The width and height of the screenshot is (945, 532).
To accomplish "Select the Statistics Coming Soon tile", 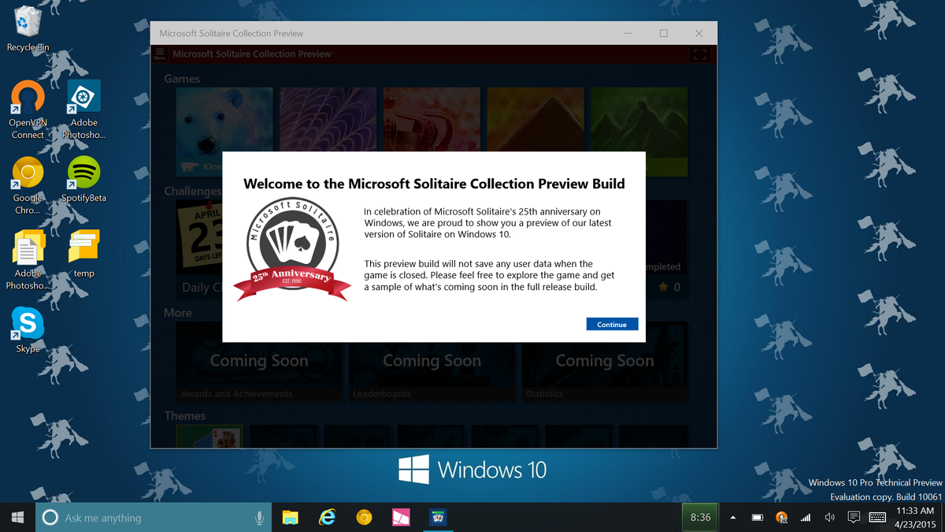I will tap(604, 361).
